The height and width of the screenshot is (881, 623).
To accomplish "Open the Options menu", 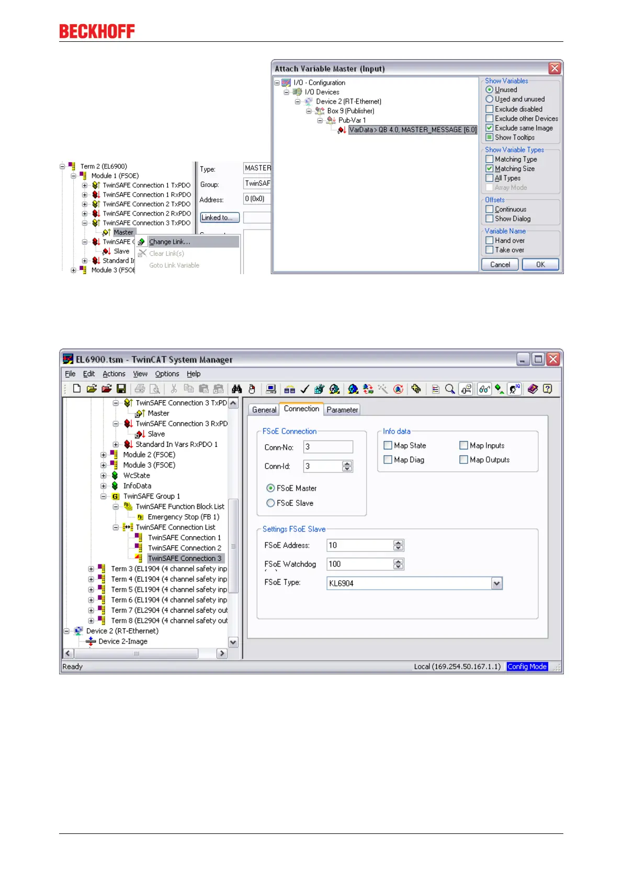I will (167, 374).
